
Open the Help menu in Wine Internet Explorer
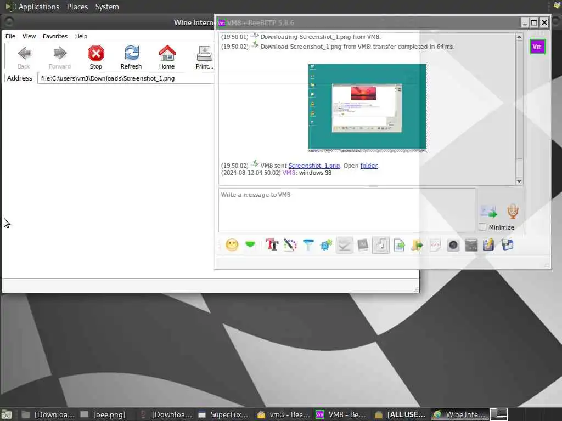(x=81, y=36)
